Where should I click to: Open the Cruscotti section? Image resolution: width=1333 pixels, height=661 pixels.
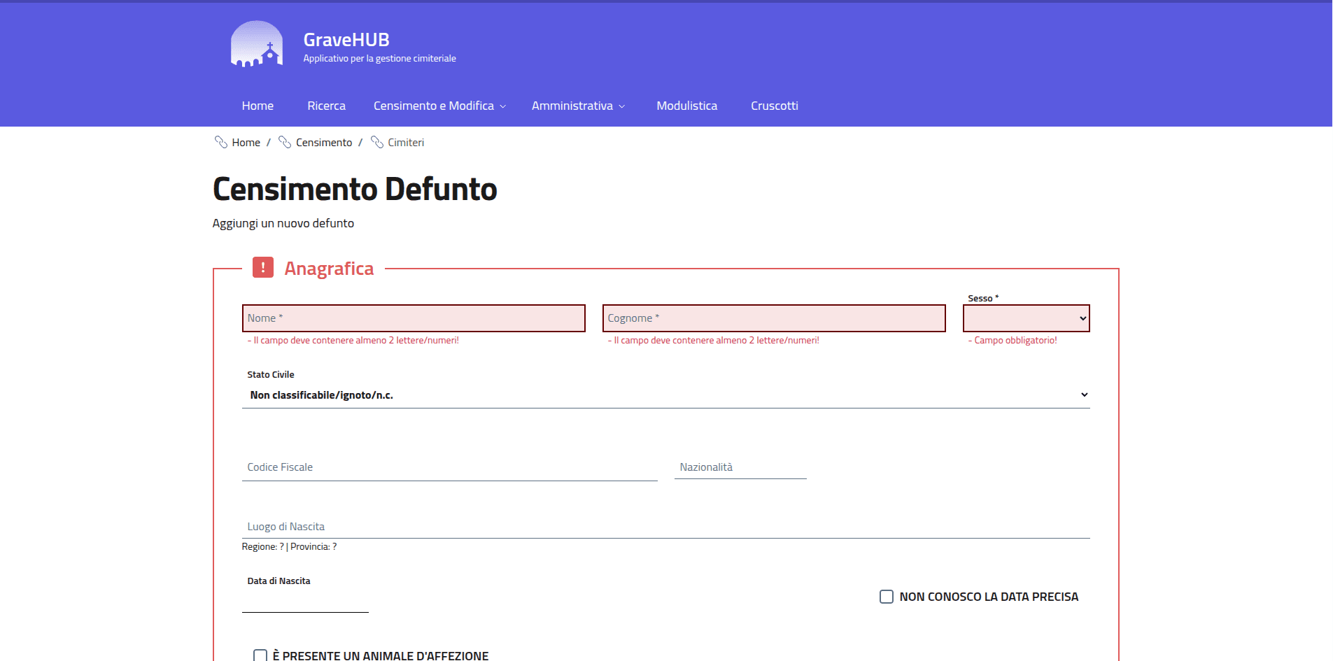(x=774, y=106)
